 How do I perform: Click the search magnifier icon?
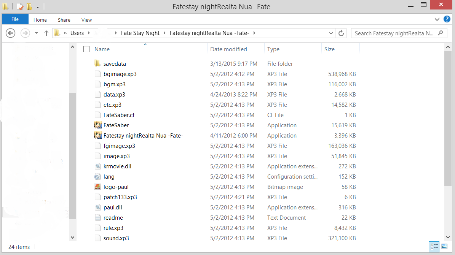pyautogui.click(x=441, y=33)
